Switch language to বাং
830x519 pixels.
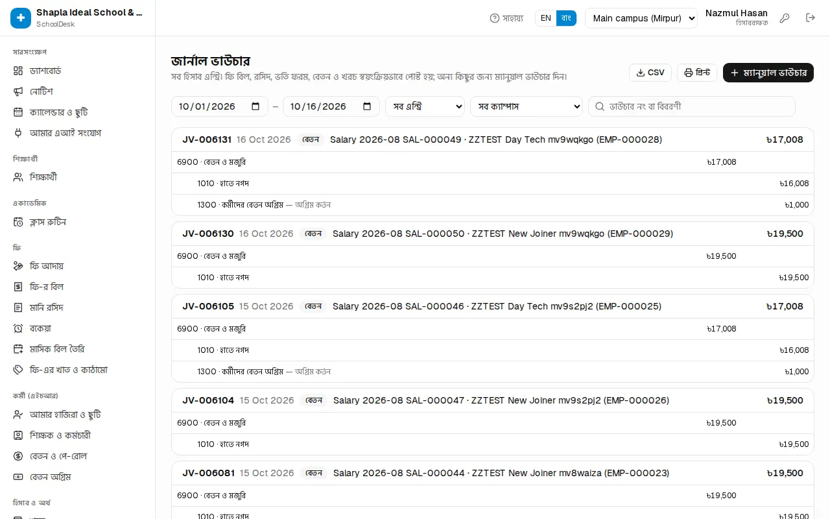point(566,18)
